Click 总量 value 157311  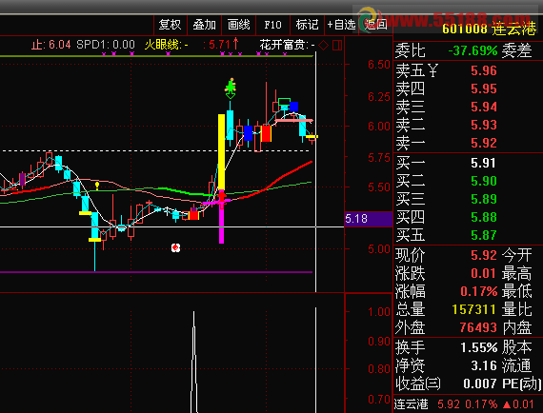click(474, 309)
